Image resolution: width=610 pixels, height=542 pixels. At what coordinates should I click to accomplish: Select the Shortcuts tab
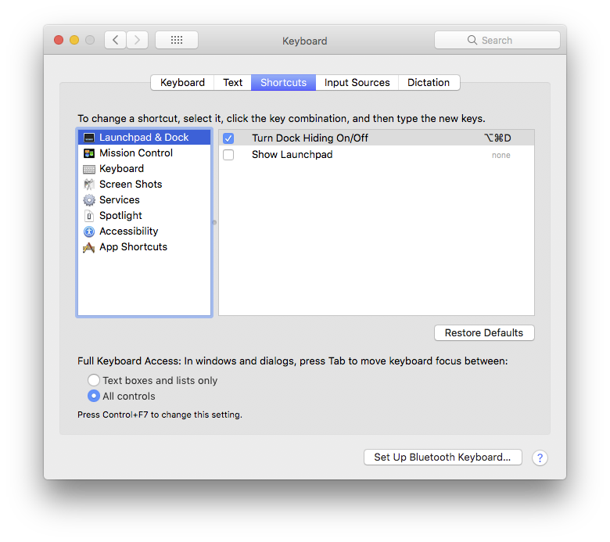283,82
